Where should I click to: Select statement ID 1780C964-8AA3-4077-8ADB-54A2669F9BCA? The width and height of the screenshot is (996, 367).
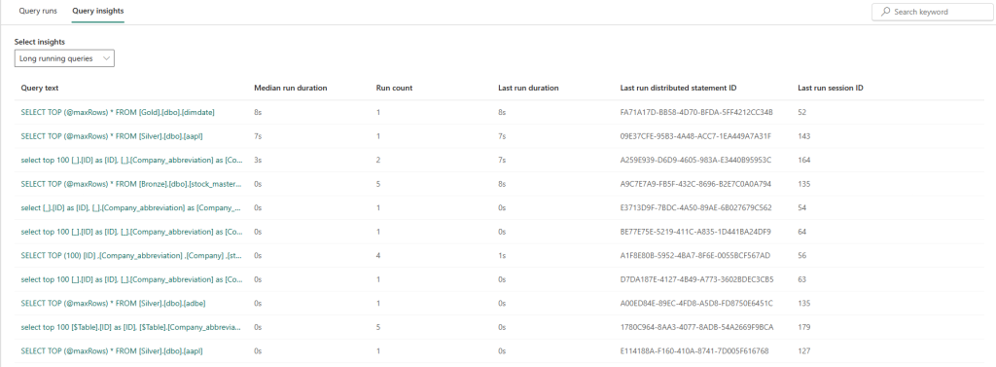[696, 327]
